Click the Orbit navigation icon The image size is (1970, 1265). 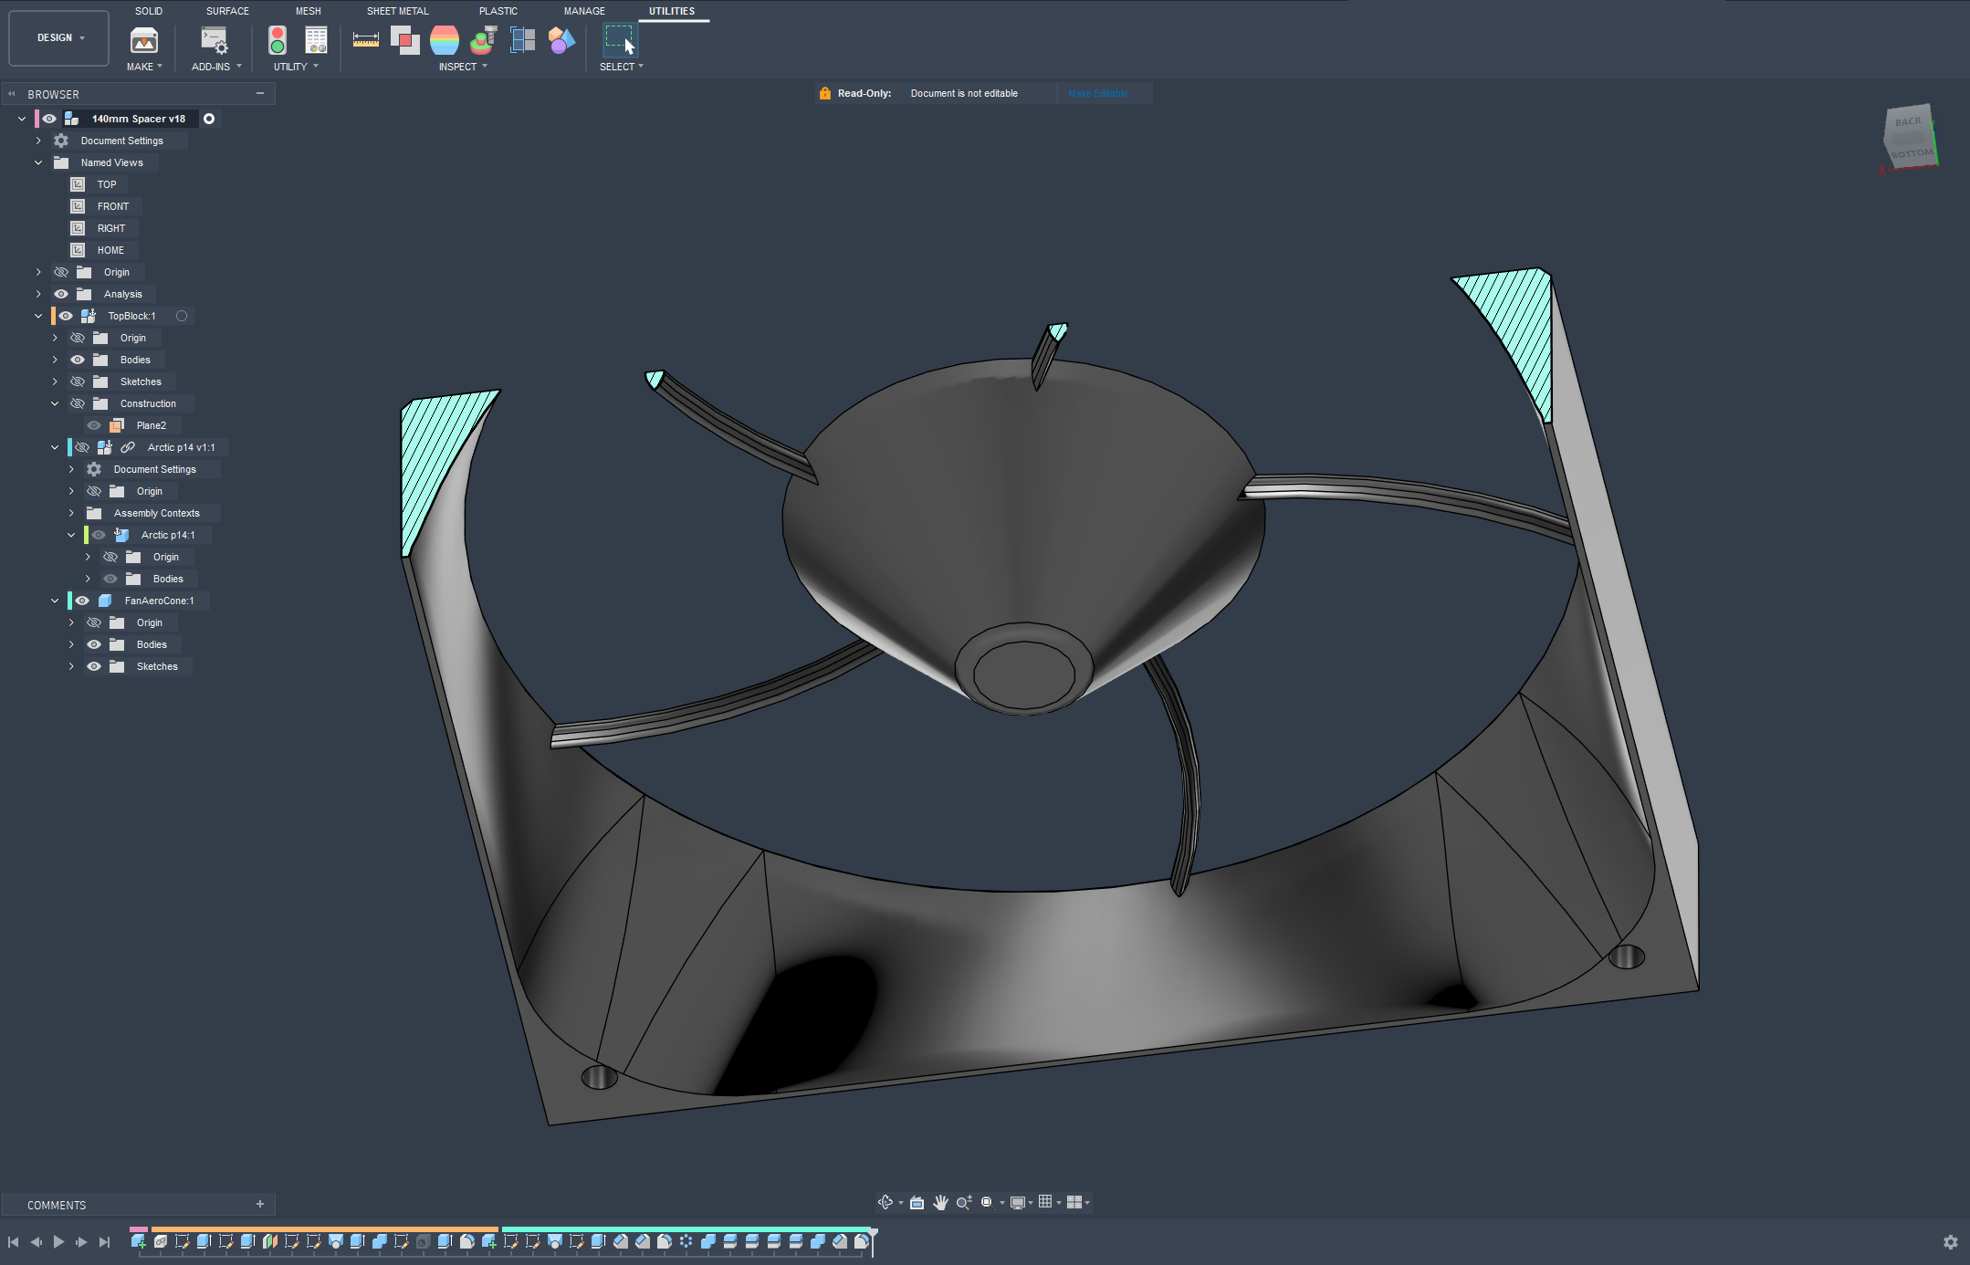pos(885,1202)
